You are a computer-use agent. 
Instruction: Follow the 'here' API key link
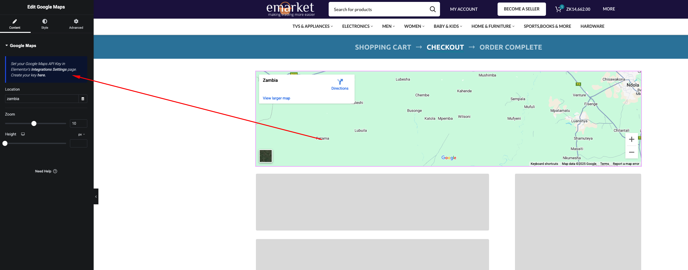(41, 75)
